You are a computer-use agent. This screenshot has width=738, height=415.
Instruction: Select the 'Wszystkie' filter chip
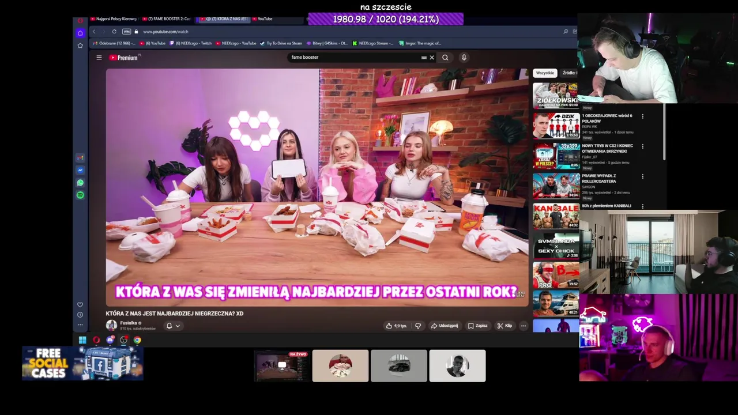(x=545, y=73)
